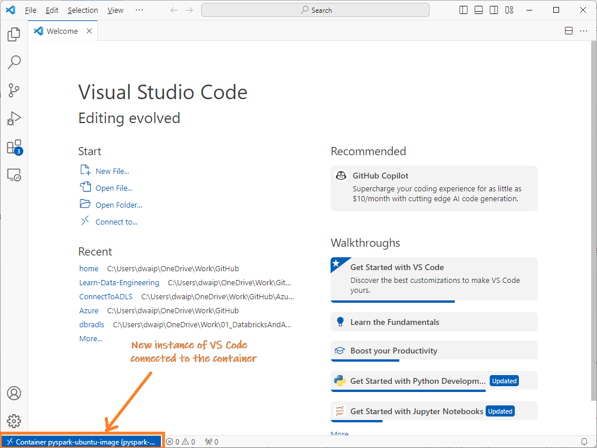Show more editor actions in the tab bar

pyautogui.click(x=584, y=31)
